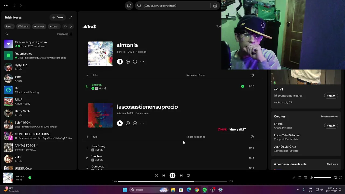Viewport: 345px width, 194px height.
Task: Open Spotify from the Windows taskbar
Action: pos(205,190)
